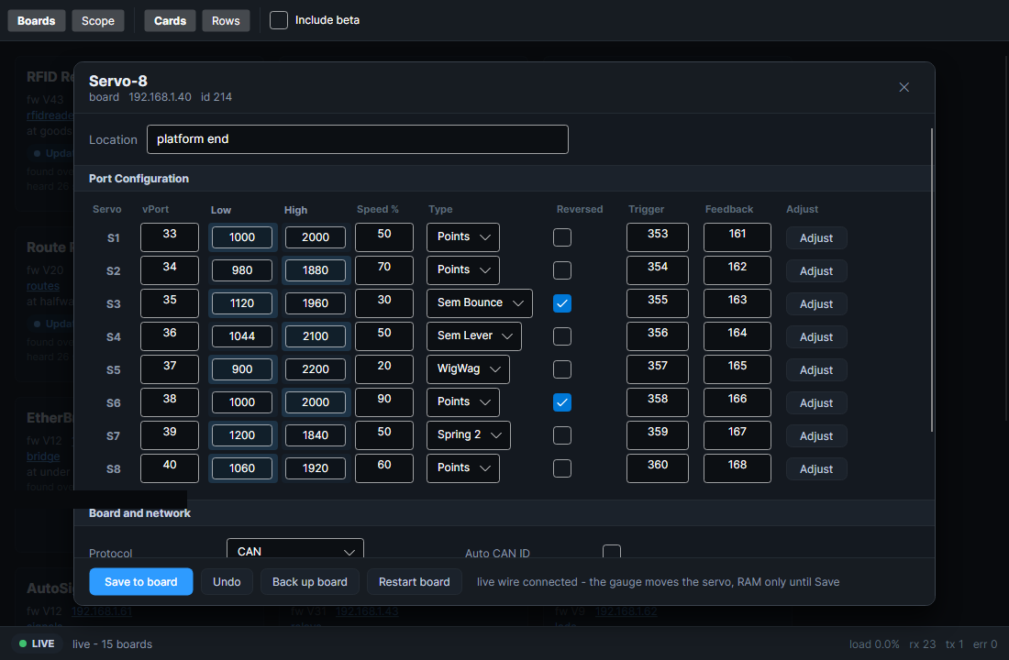Click Adjust for servo S5
1009x660 pixels.
[x=816, y=370]
